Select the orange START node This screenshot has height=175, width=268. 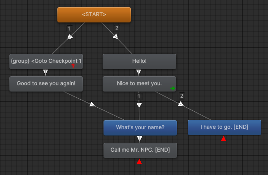tap(94, 15)
